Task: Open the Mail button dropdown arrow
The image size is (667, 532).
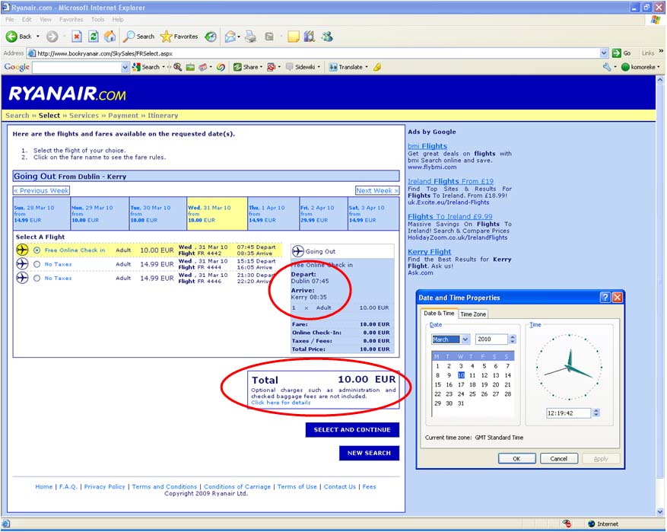Action: click(239, 37)
